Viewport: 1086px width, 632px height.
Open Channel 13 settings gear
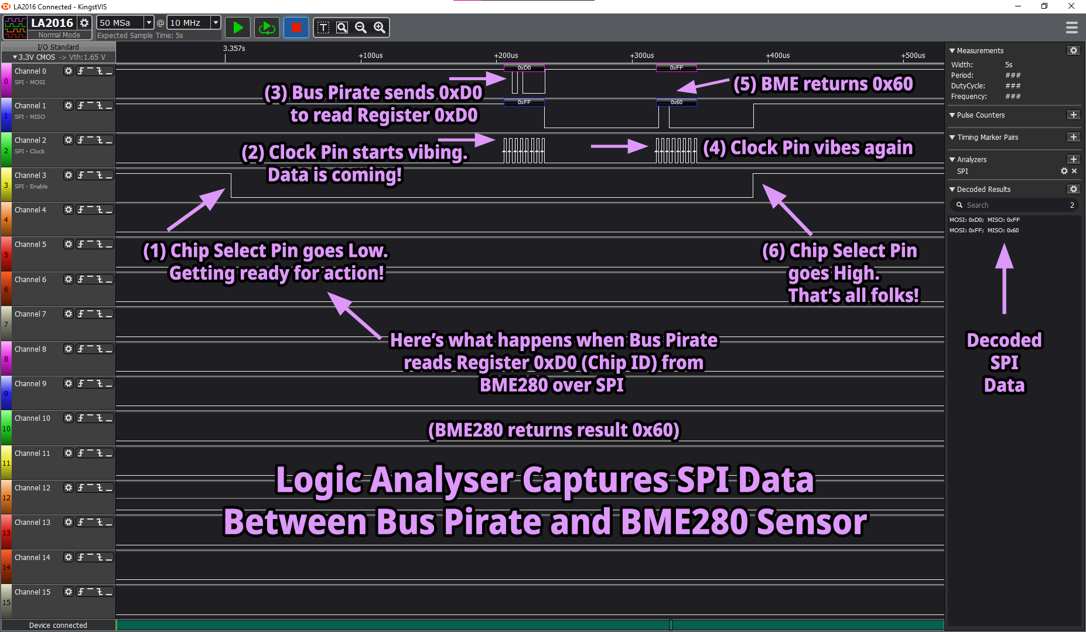pyautogui.click(x=69, y=522)
